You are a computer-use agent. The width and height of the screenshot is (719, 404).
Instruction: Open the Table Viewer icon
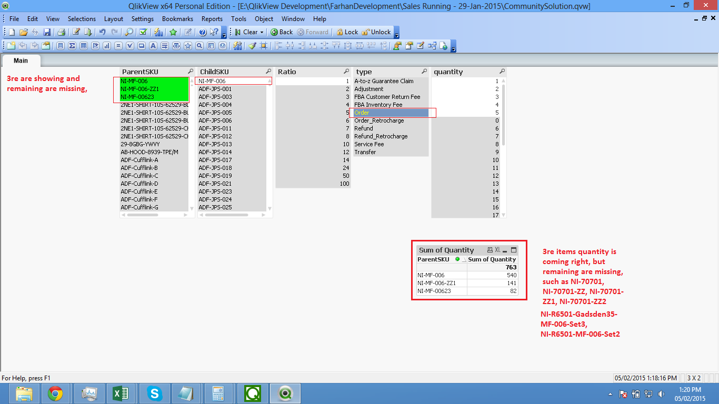[432, 46]
